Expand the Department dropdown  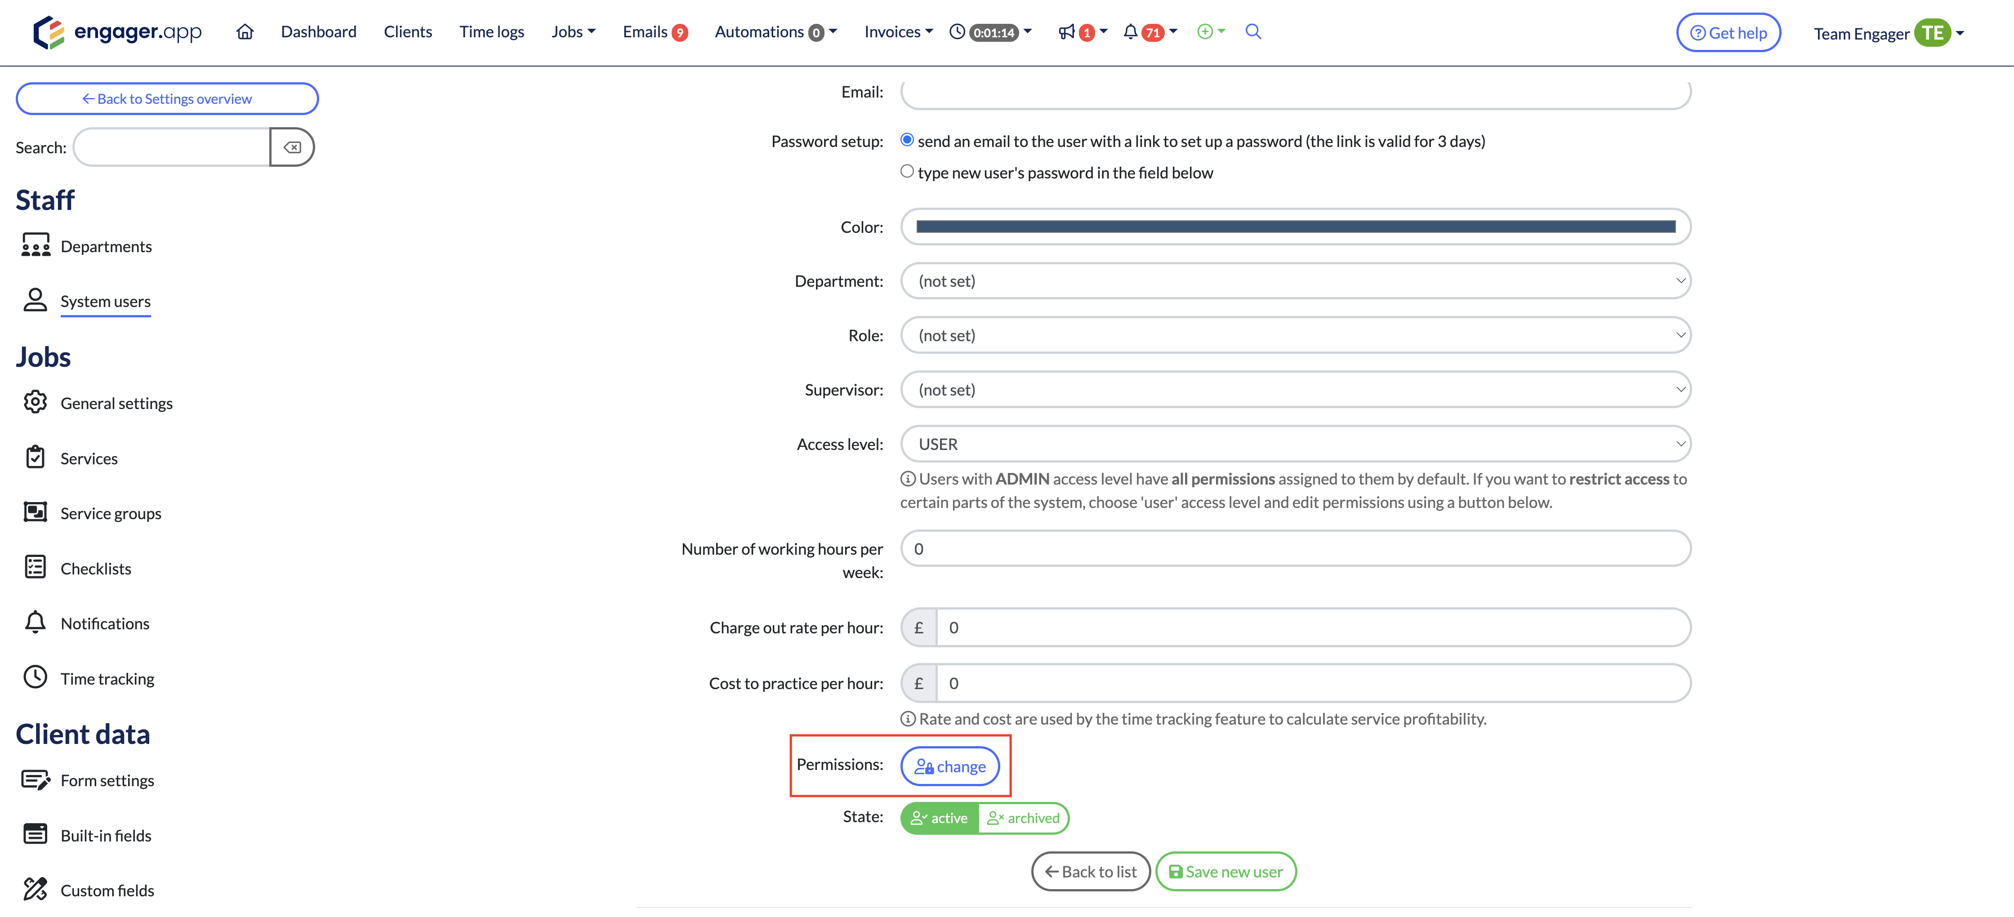pos(1295,280)
